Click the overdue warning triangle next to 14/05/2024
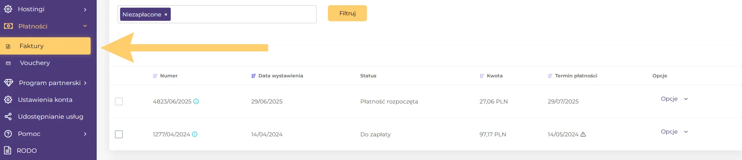 583,134
